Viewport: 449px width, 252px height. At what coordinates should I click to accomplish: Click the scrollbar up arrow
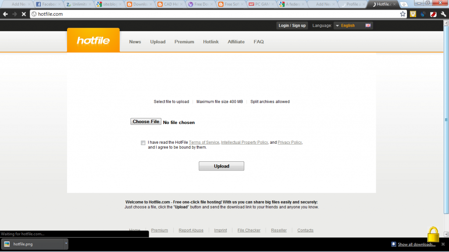(446, 23)
